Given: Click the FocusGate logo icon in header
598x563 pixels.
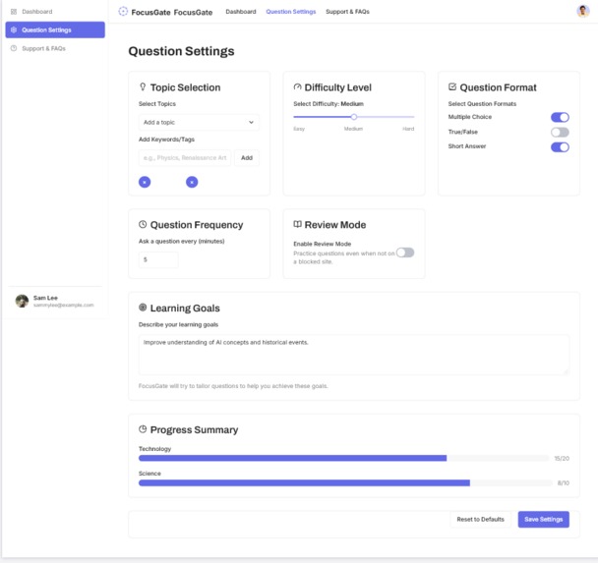Looking at the screenshot, I should [x=123, y=12].
